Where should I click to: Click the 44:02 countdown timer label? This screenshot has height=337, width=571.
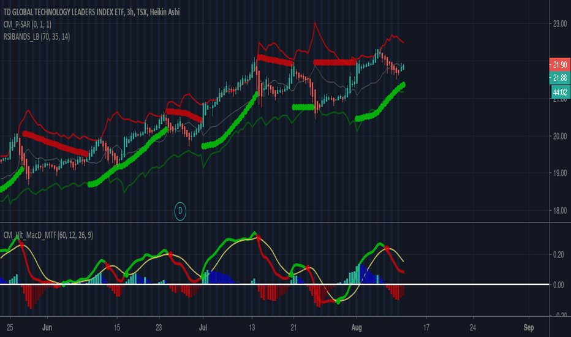[560, 92]
